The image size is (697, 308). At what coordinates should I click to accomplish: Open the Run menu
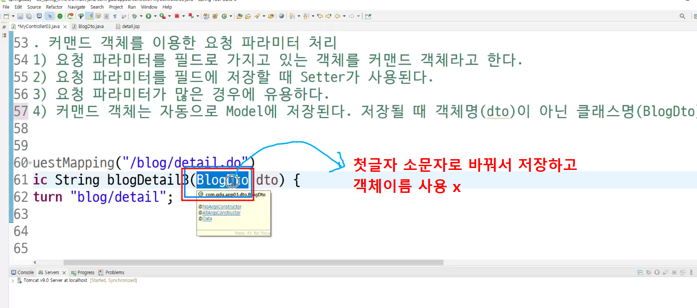point(132,7)
